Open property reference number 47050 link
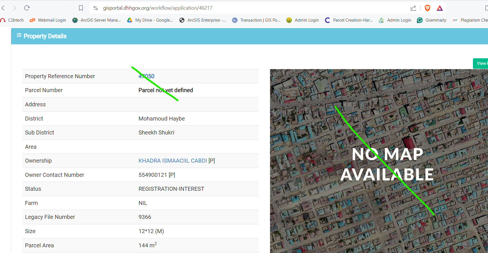 (x=146, y=76)
